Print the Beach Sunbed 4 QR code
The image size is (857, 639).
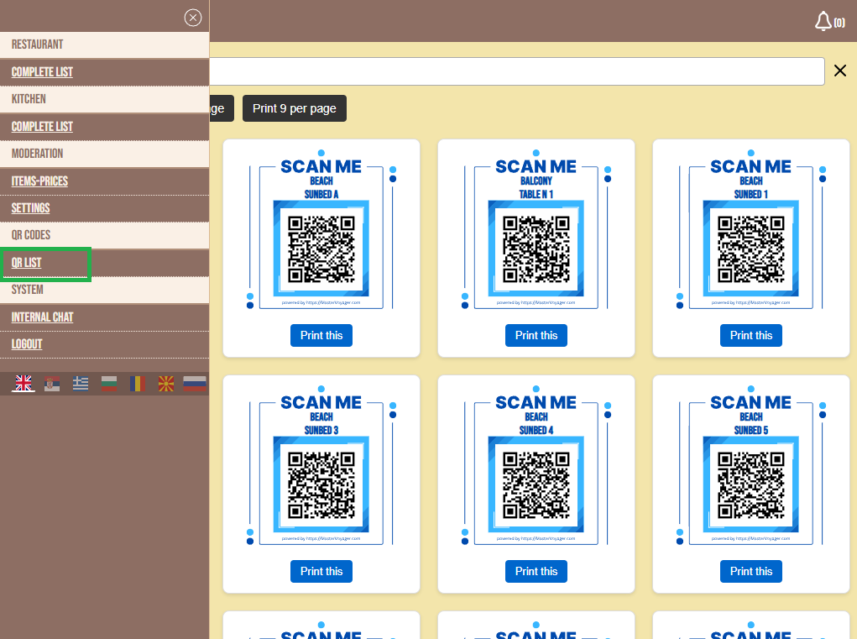[536, 571]
